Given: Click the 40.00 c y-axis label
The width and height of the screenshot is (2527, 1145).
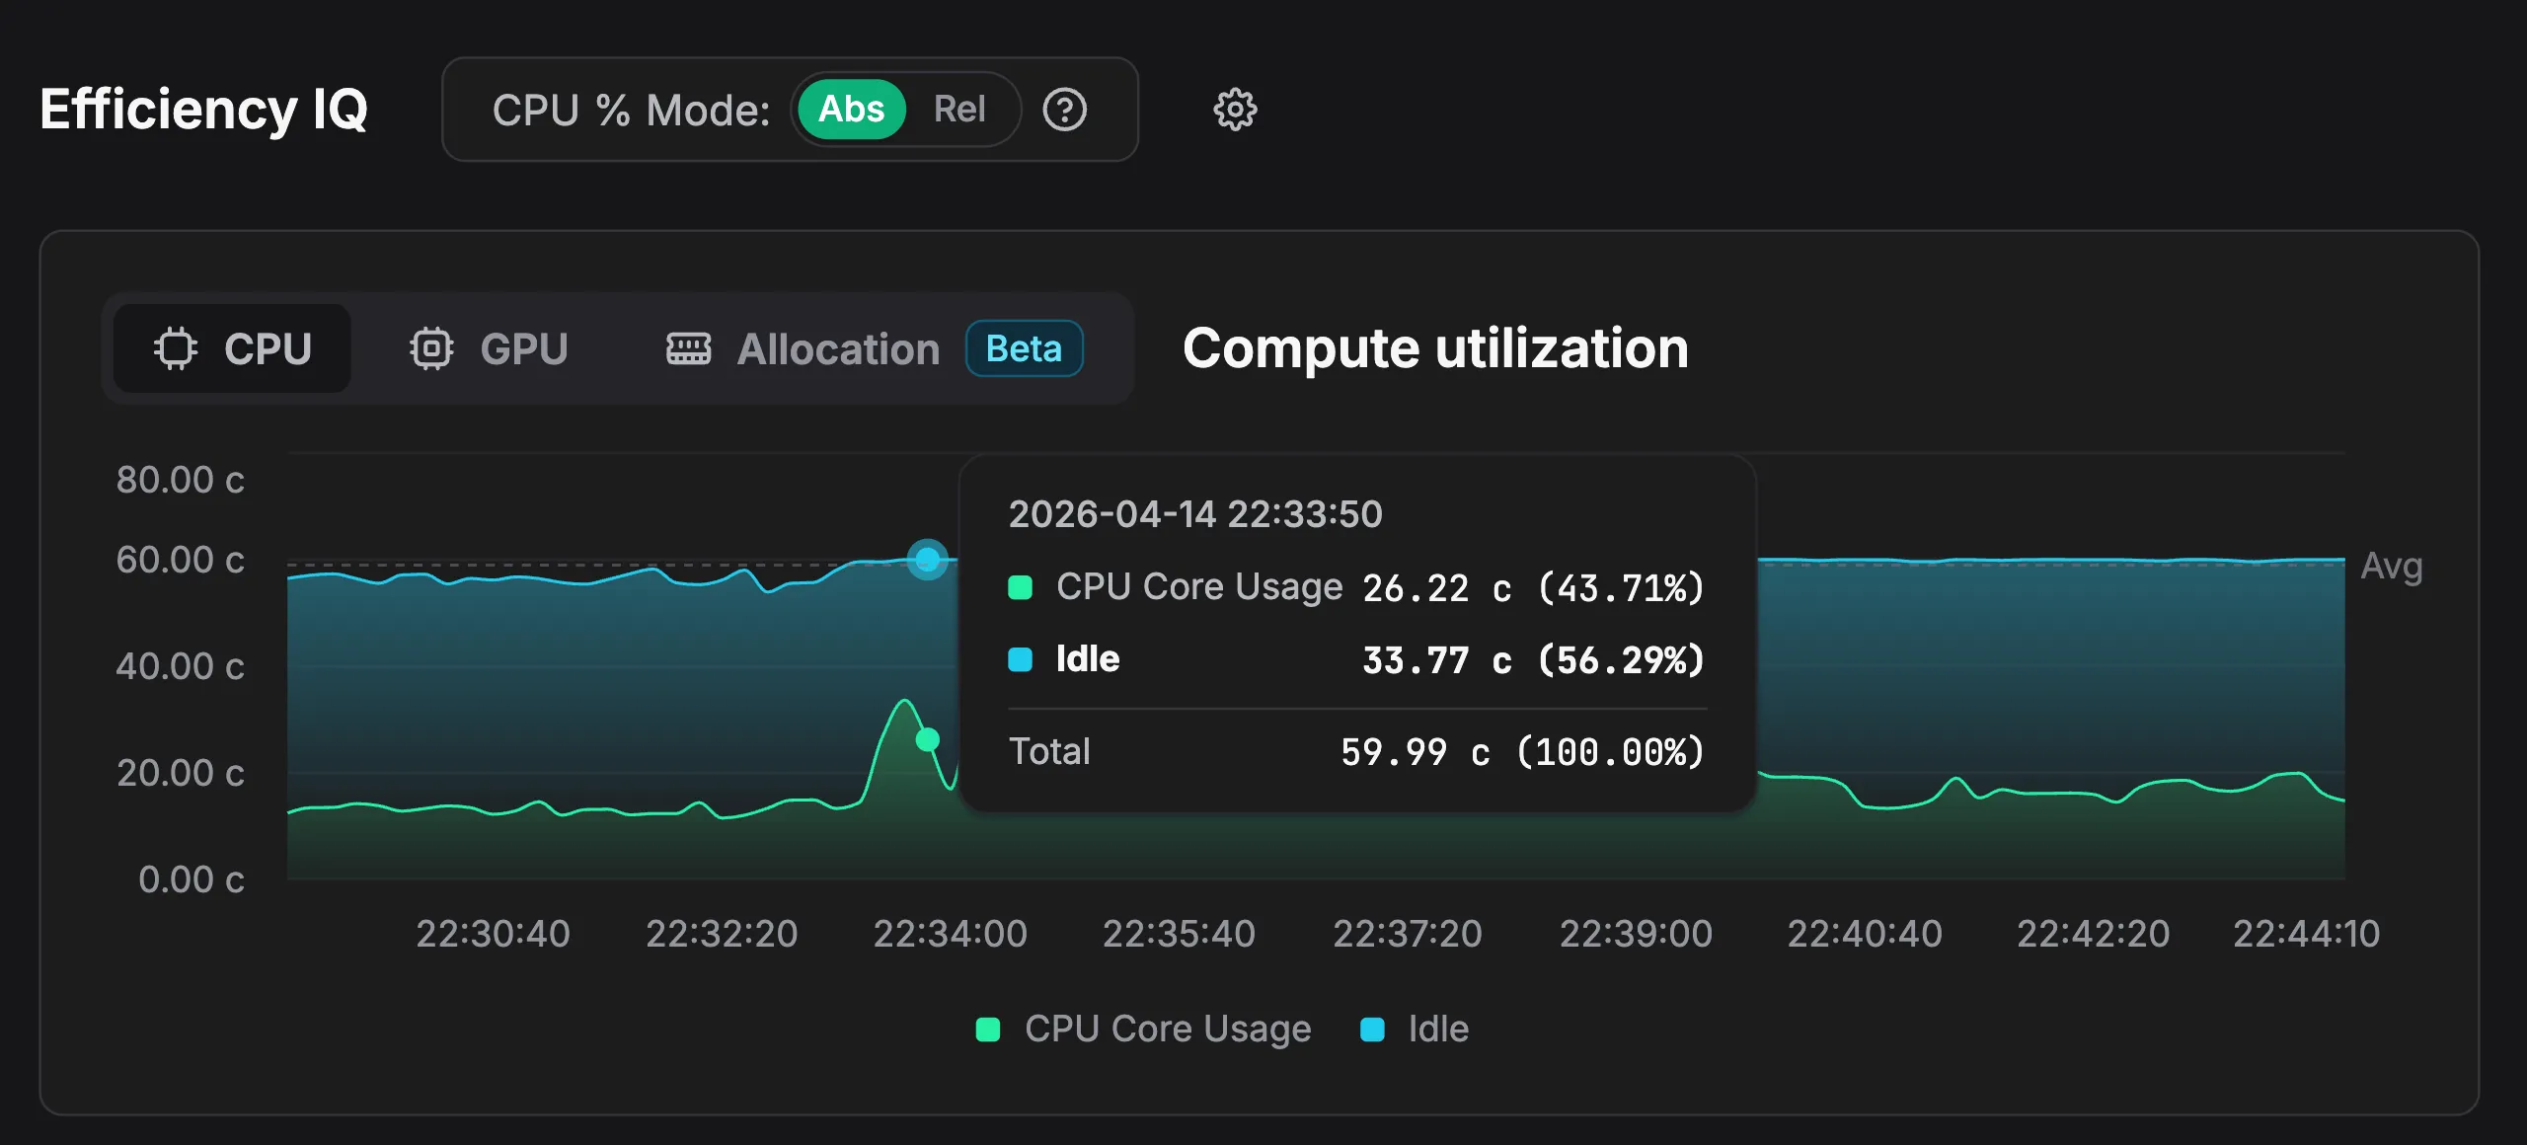Looking at the screenshot, I should pyautogui.click(x=180, y=666).
